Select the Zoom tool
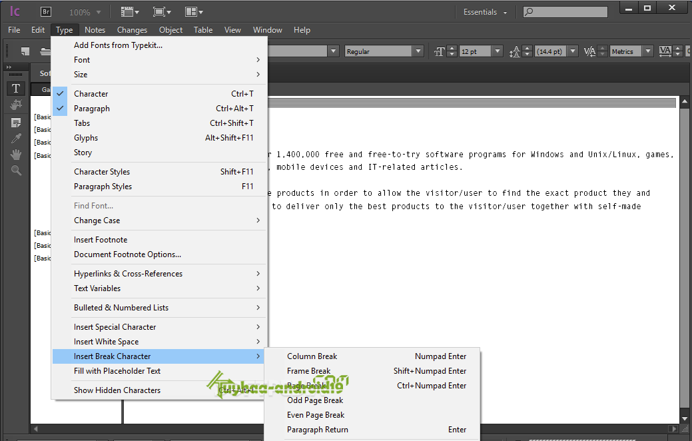 (16, 171)
